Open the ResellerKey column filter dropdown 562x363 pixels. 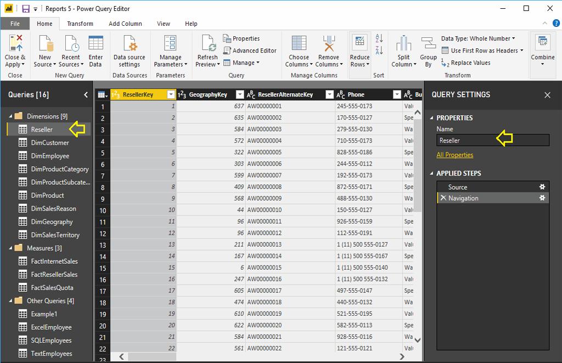170,94
